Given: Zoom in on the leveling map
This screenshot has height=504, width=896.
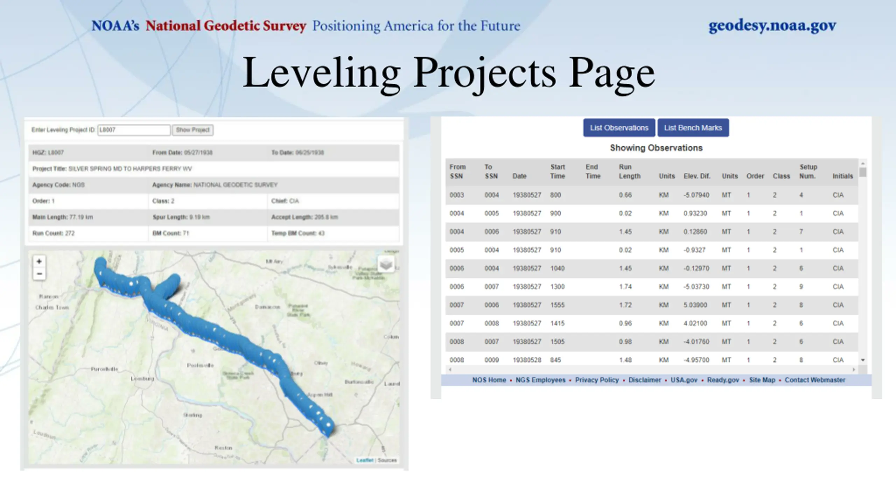Looking at the screenshot, I should point(39,261).
